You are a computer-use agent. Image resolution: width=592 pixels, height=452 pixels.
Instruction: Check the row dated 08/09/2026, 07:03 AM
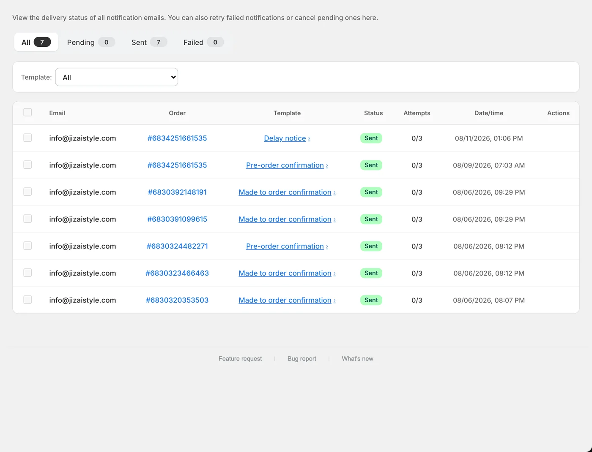pos(27,165)
